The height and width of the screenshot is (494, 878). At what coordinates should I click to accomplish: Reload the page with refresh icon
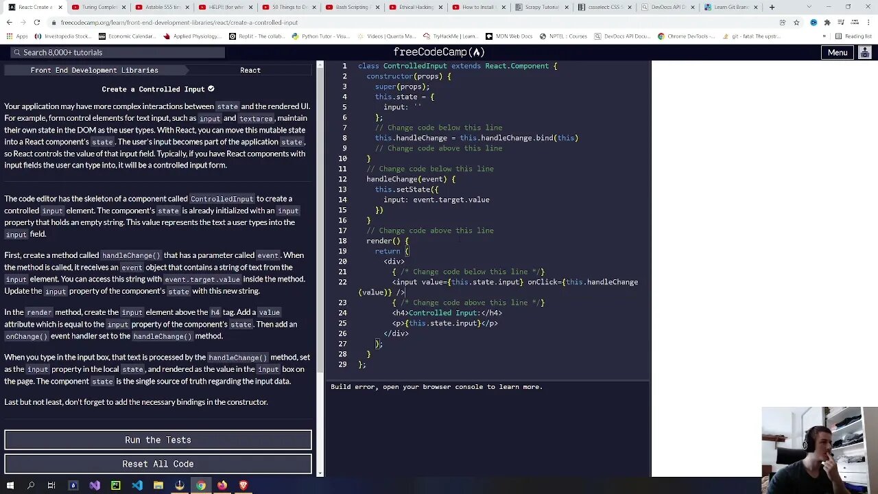(x=37, y=22)
